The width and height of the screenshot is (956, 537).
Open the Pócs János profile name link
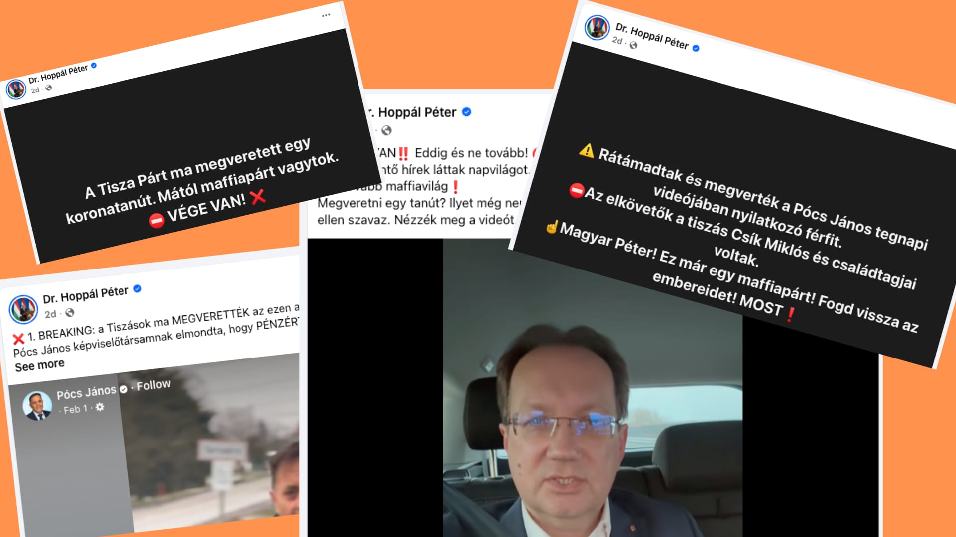[86, 393]
